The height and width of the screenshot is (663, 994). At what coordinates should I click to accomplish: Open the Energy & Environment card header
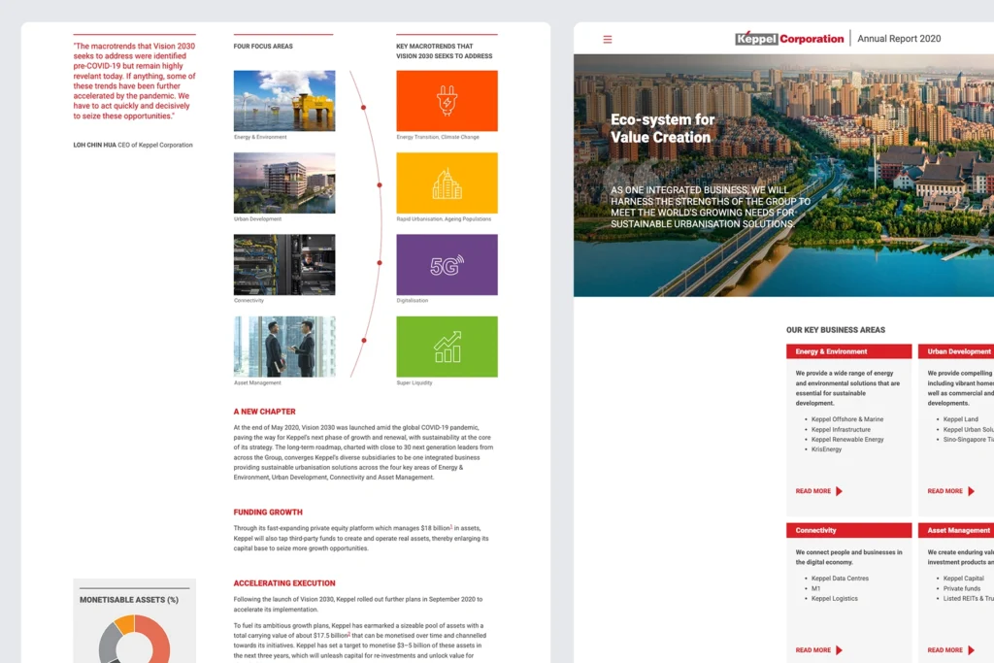848,351
